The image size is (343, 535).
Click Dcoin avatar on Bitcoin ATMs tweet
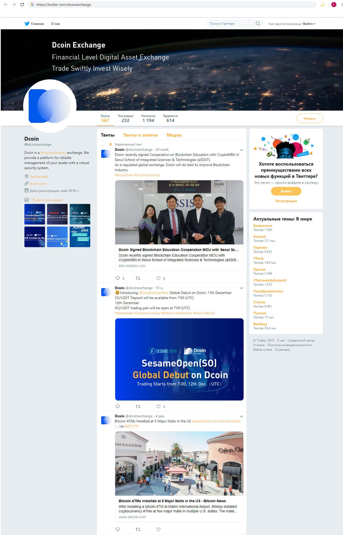[x=106, y=420]
